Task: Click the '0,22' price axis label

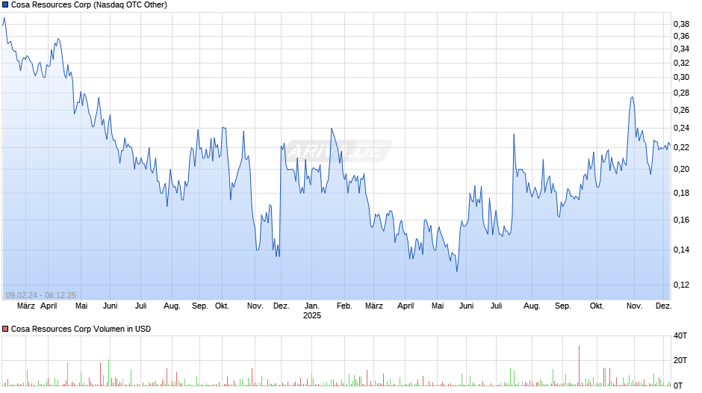Action: click(x=681, y=147)
